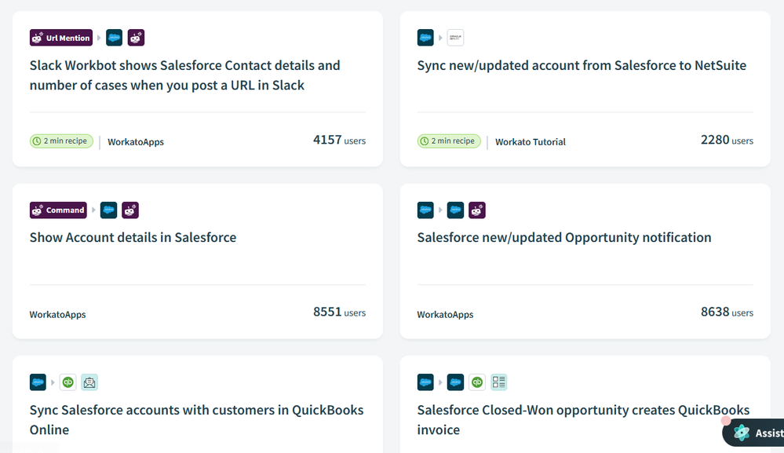This screenshot has height=453, width=784.
Task: Open Sync new/updated account to NetSuite recipe
Action: click(582, 66)
